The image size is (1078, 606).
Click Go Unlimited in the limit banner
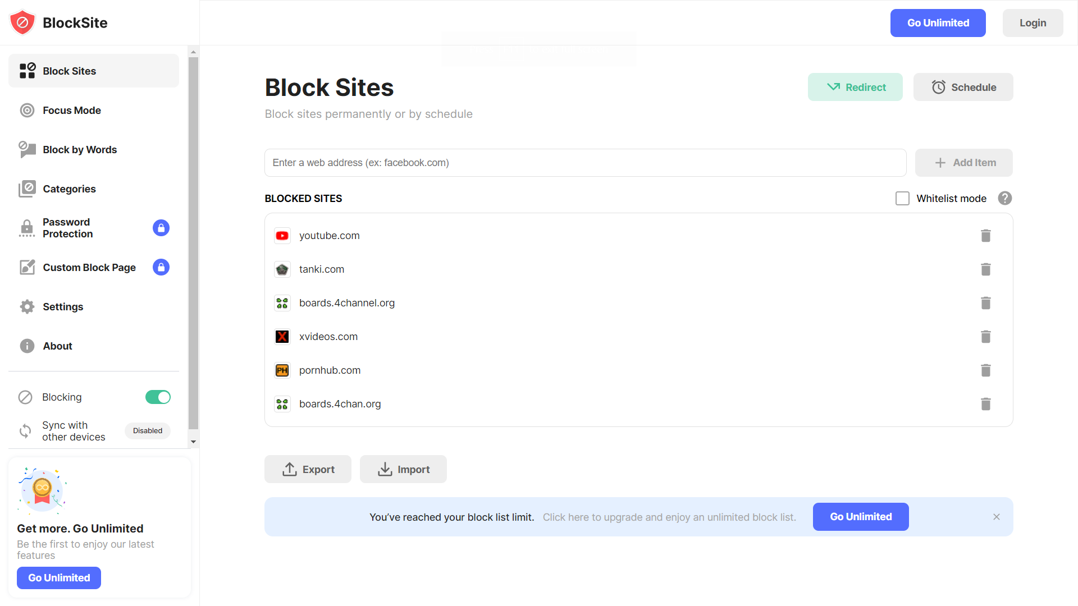[861, 517]
